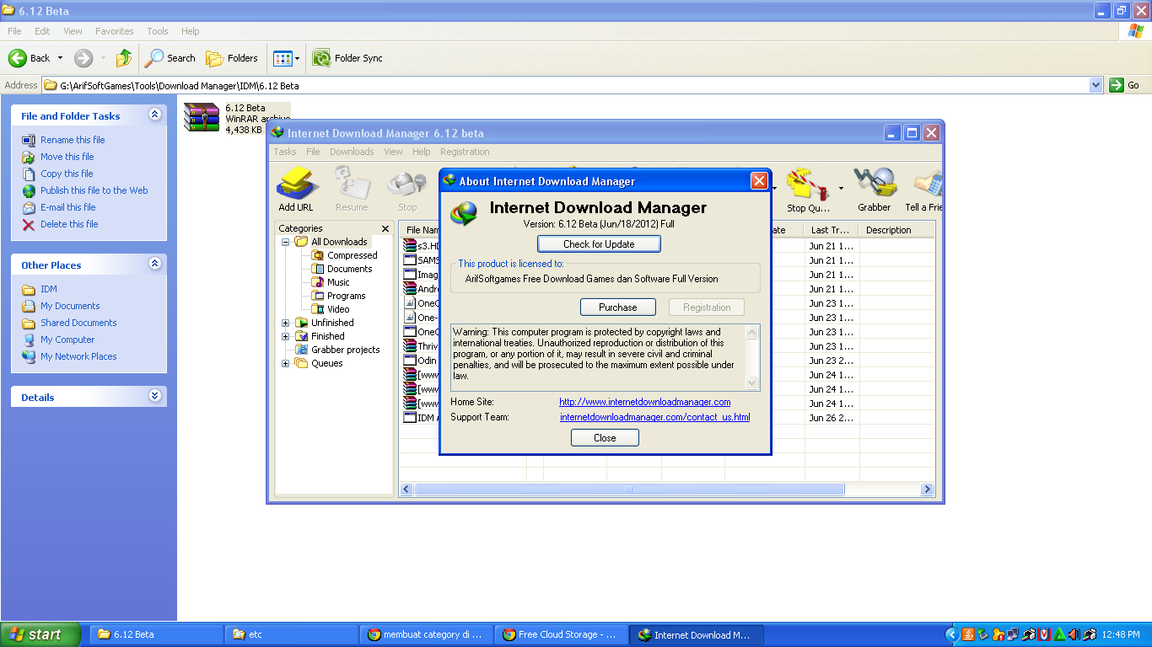Click the Stop icon in IDM toolbar
1152x647 pixels.
[407, 183]
